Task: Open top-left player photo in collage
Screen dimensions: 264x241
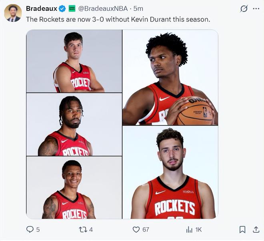Action: click(x=74, y=61)
